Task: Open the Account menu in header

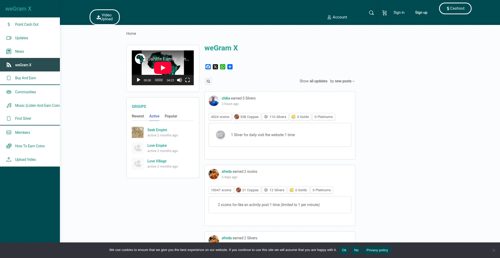Action: coord(337,17)
